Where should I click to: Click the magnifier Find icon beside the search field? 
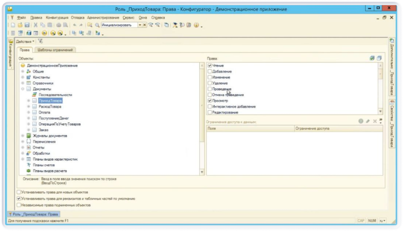(x=97, y=25)
